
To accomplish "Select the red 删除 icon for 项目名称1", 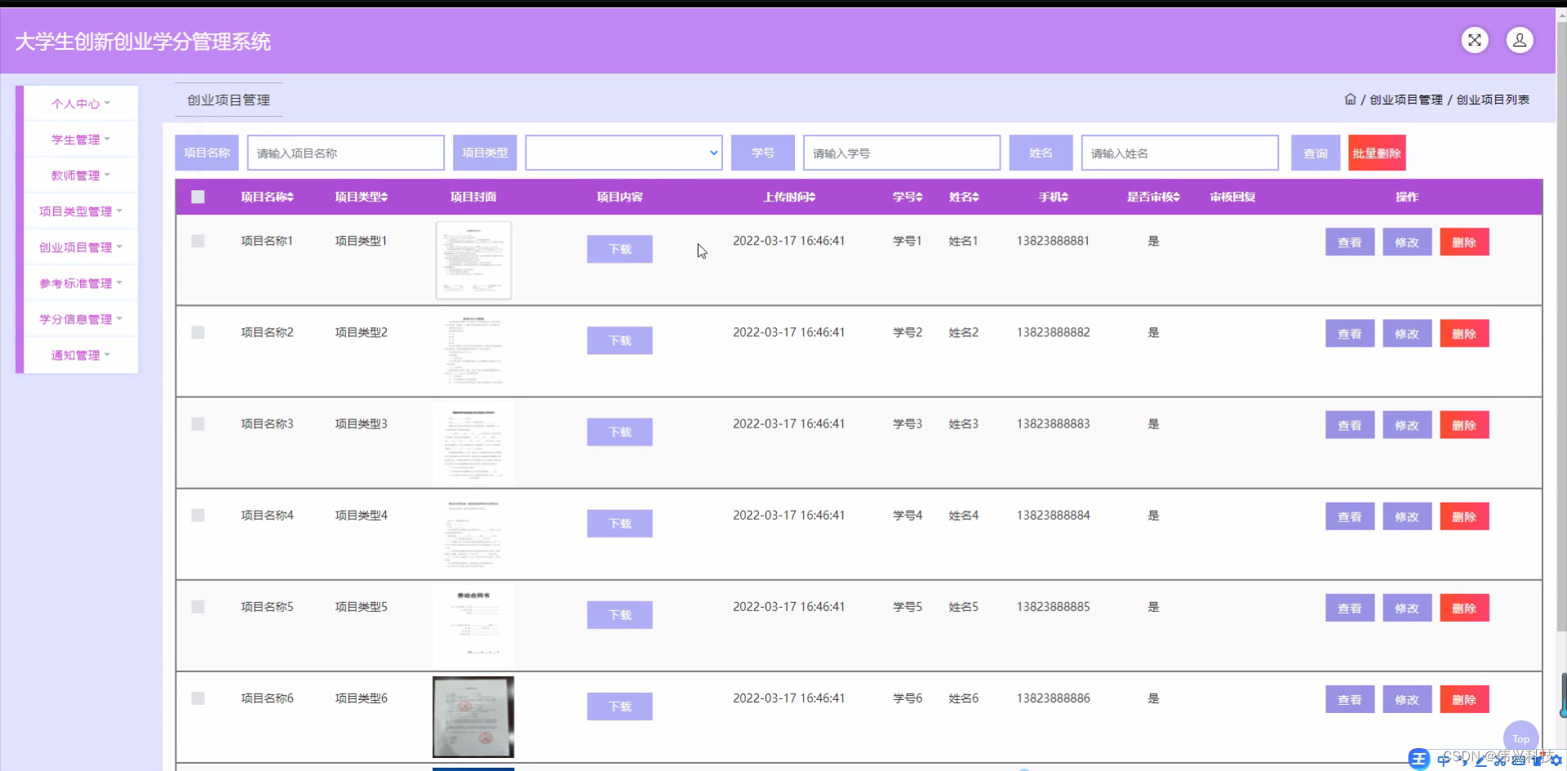I will (x=1464, y=241).
